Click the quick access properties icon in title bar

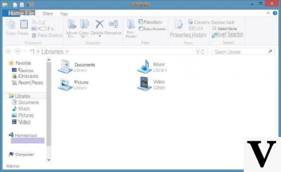[15, 5]
